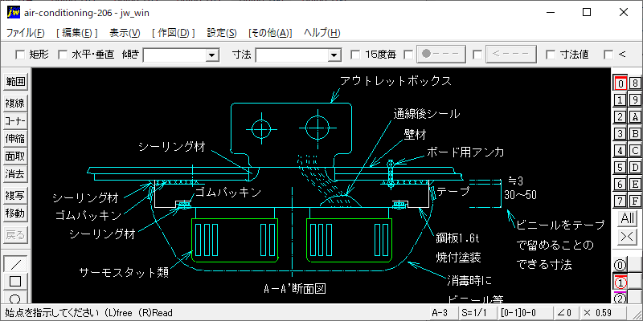643x321 pixels.
Task: Click the All layers button
Action: click(x=628, y=218)
